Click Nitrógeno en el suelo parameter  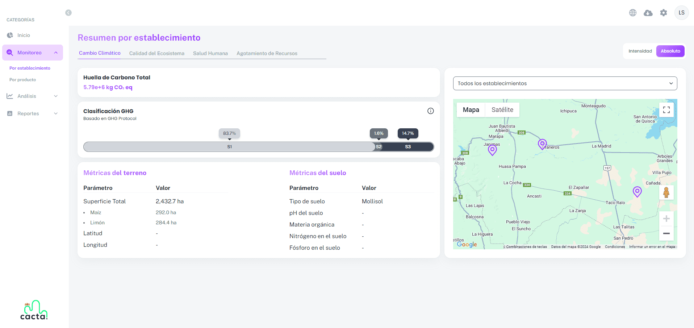click(318, 236)
